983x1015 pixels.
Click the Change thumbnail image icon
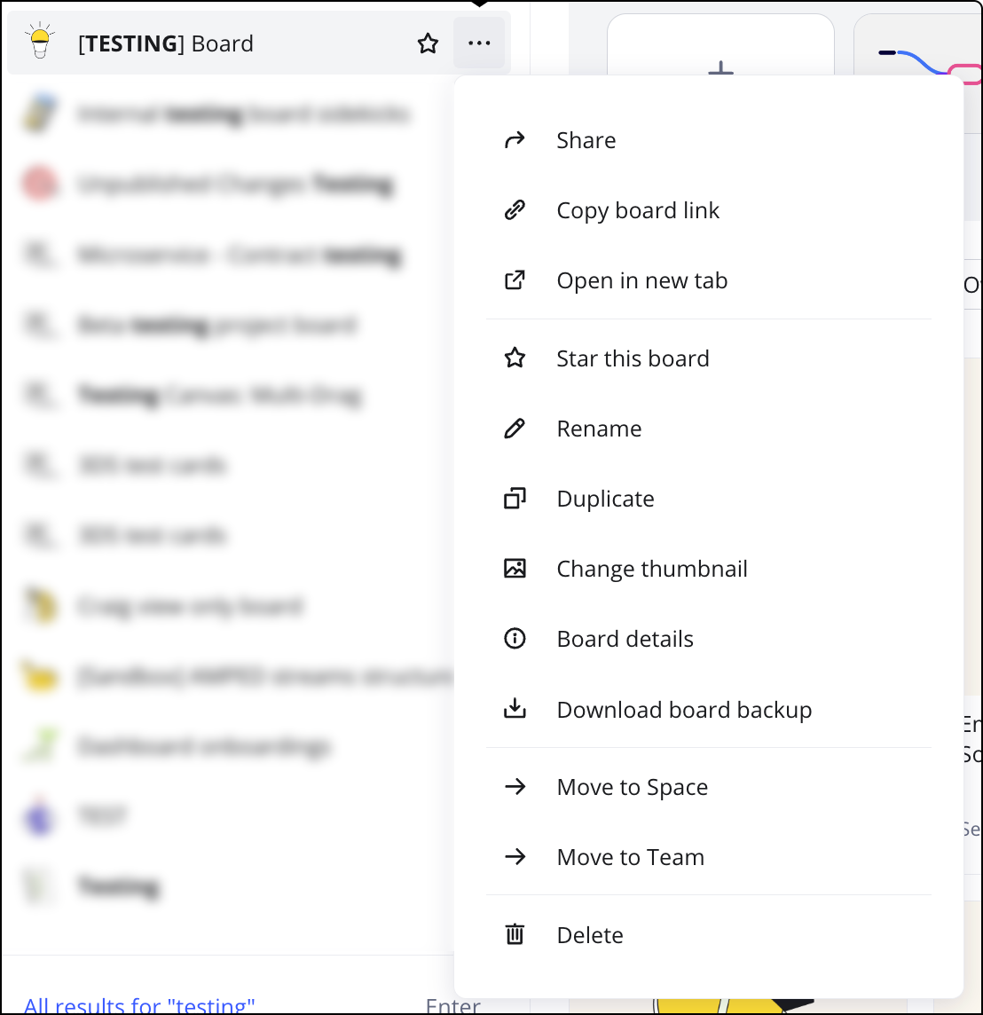pyautogui.click(x=515, y=568)
